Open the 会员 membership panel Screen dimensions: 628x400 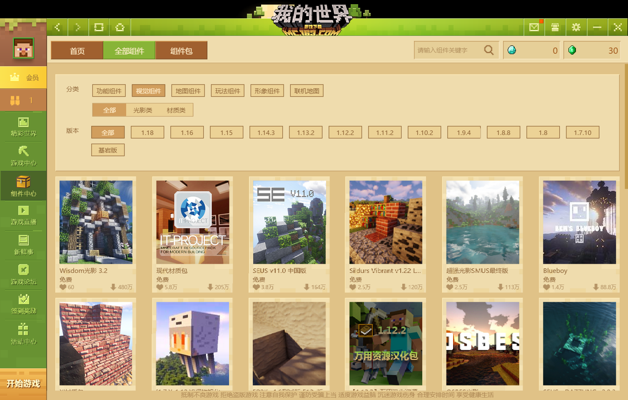click(23, 77)
